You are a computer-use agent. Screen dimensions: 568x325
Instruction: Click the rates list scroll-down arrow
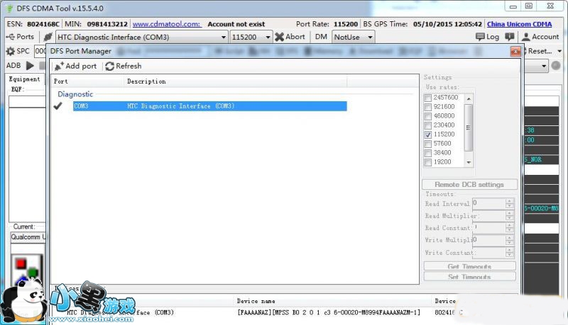click(469, 163)
